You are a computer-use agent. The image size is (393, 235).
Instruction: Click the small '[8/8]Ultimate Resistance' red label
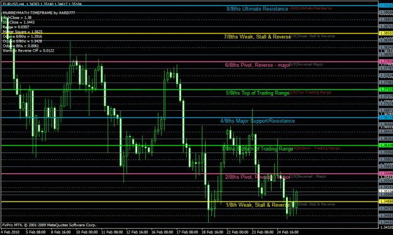[x=311, y=8]
